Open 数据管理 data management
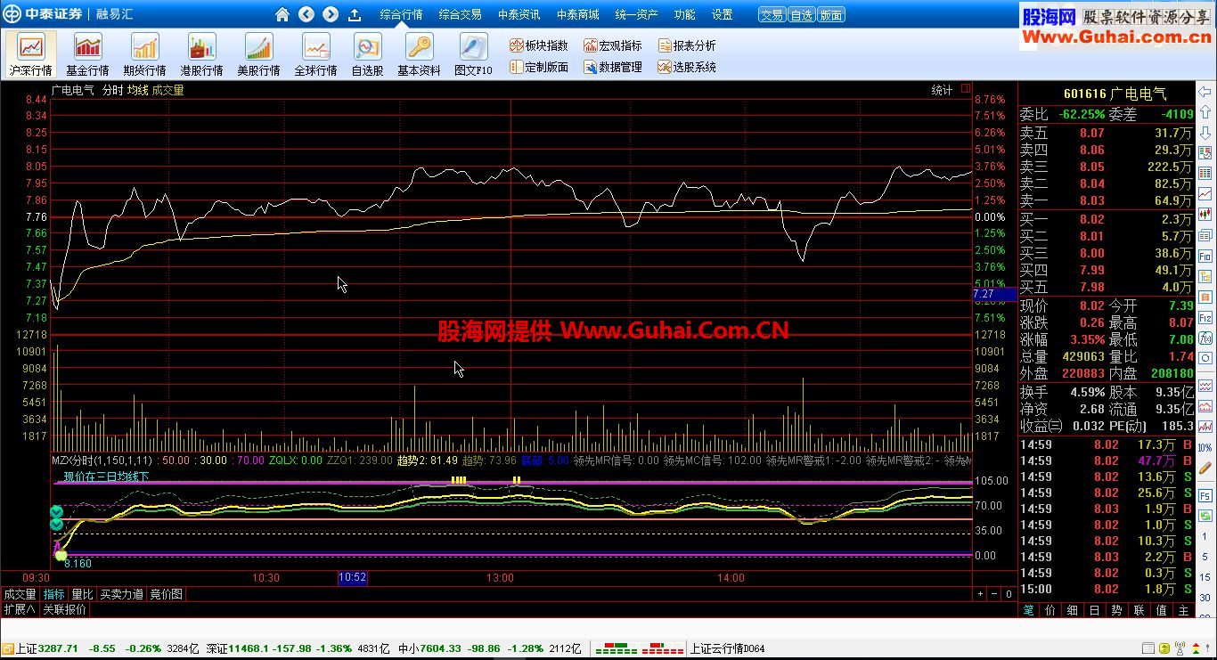 click(x=613, y=67)
